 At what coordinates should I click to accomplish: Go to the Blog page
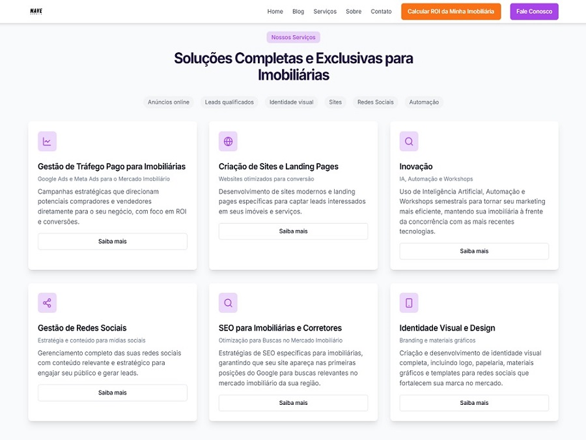tap(298, 12)
